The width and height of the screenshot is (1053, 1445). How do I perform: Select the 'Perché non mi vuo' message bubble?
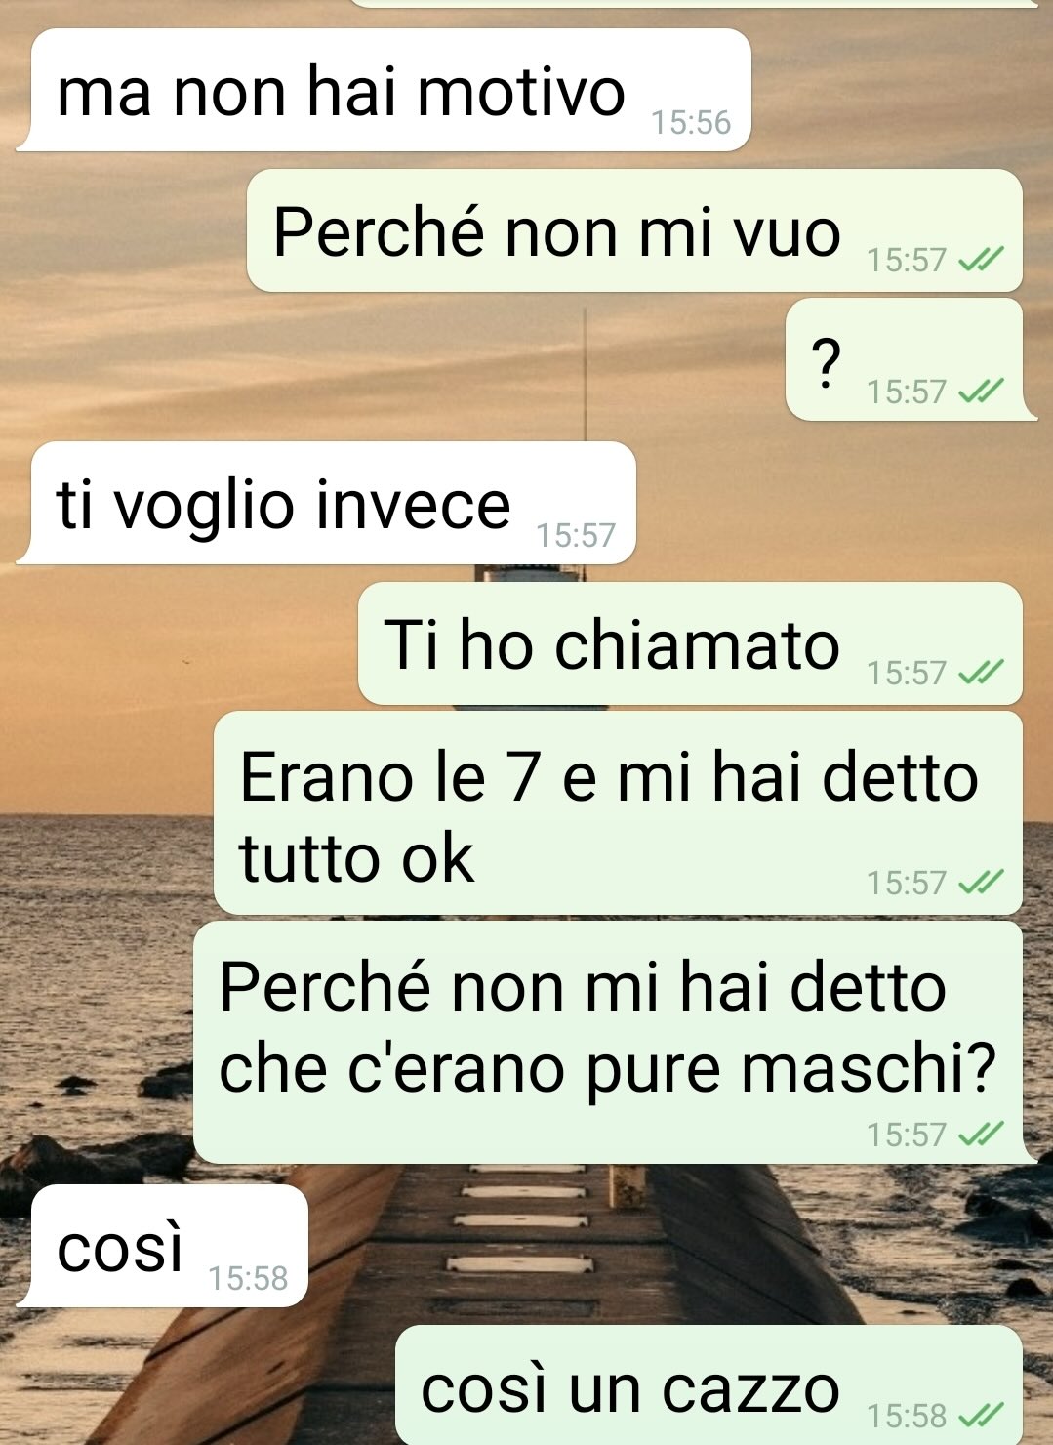point(634,230)
